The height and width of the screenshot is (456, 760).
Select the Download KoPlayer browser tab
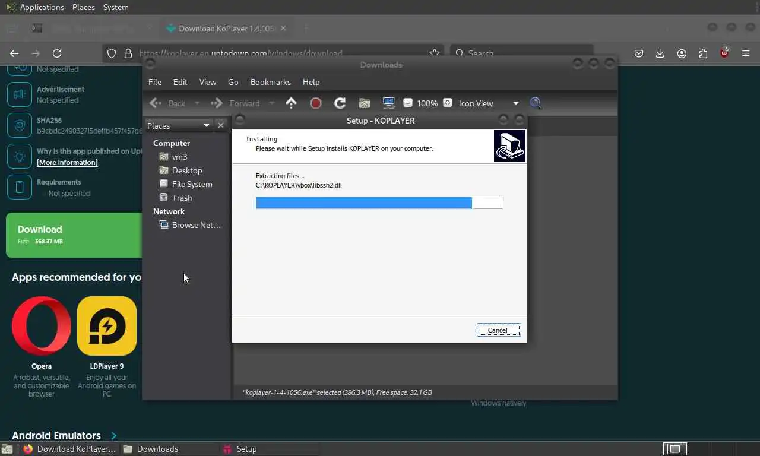click(226, 28)
